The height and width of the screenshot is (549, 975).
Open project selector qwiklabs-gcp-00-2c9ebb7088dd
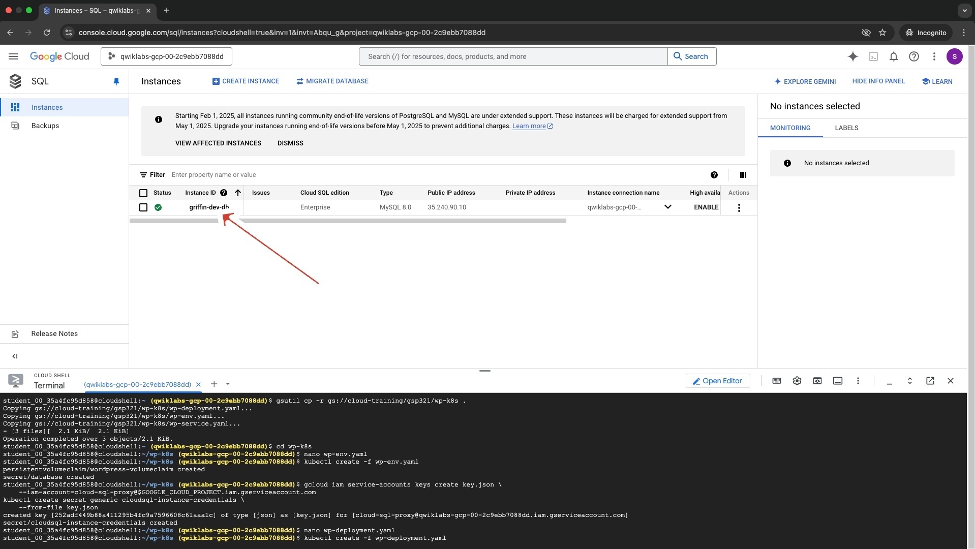coord(166,56)
